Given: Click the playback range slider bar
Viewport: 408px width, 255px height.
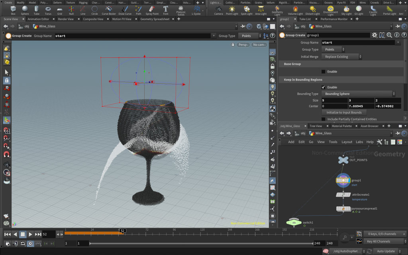Looking at the screenshot, I should 201,243.
